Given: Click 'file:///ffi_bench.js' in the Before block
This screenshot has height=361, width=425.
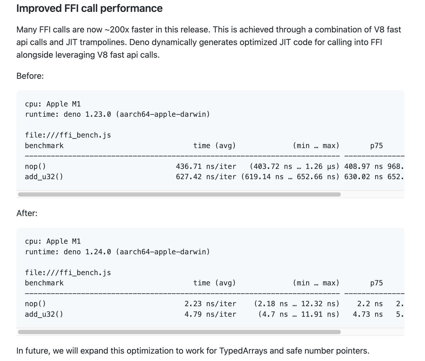Looking at the screenshot, I should click(68, 135).
